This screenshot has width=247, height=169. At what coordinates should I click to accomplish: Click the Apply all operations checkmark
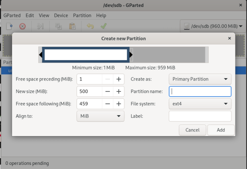pos(104,26)
